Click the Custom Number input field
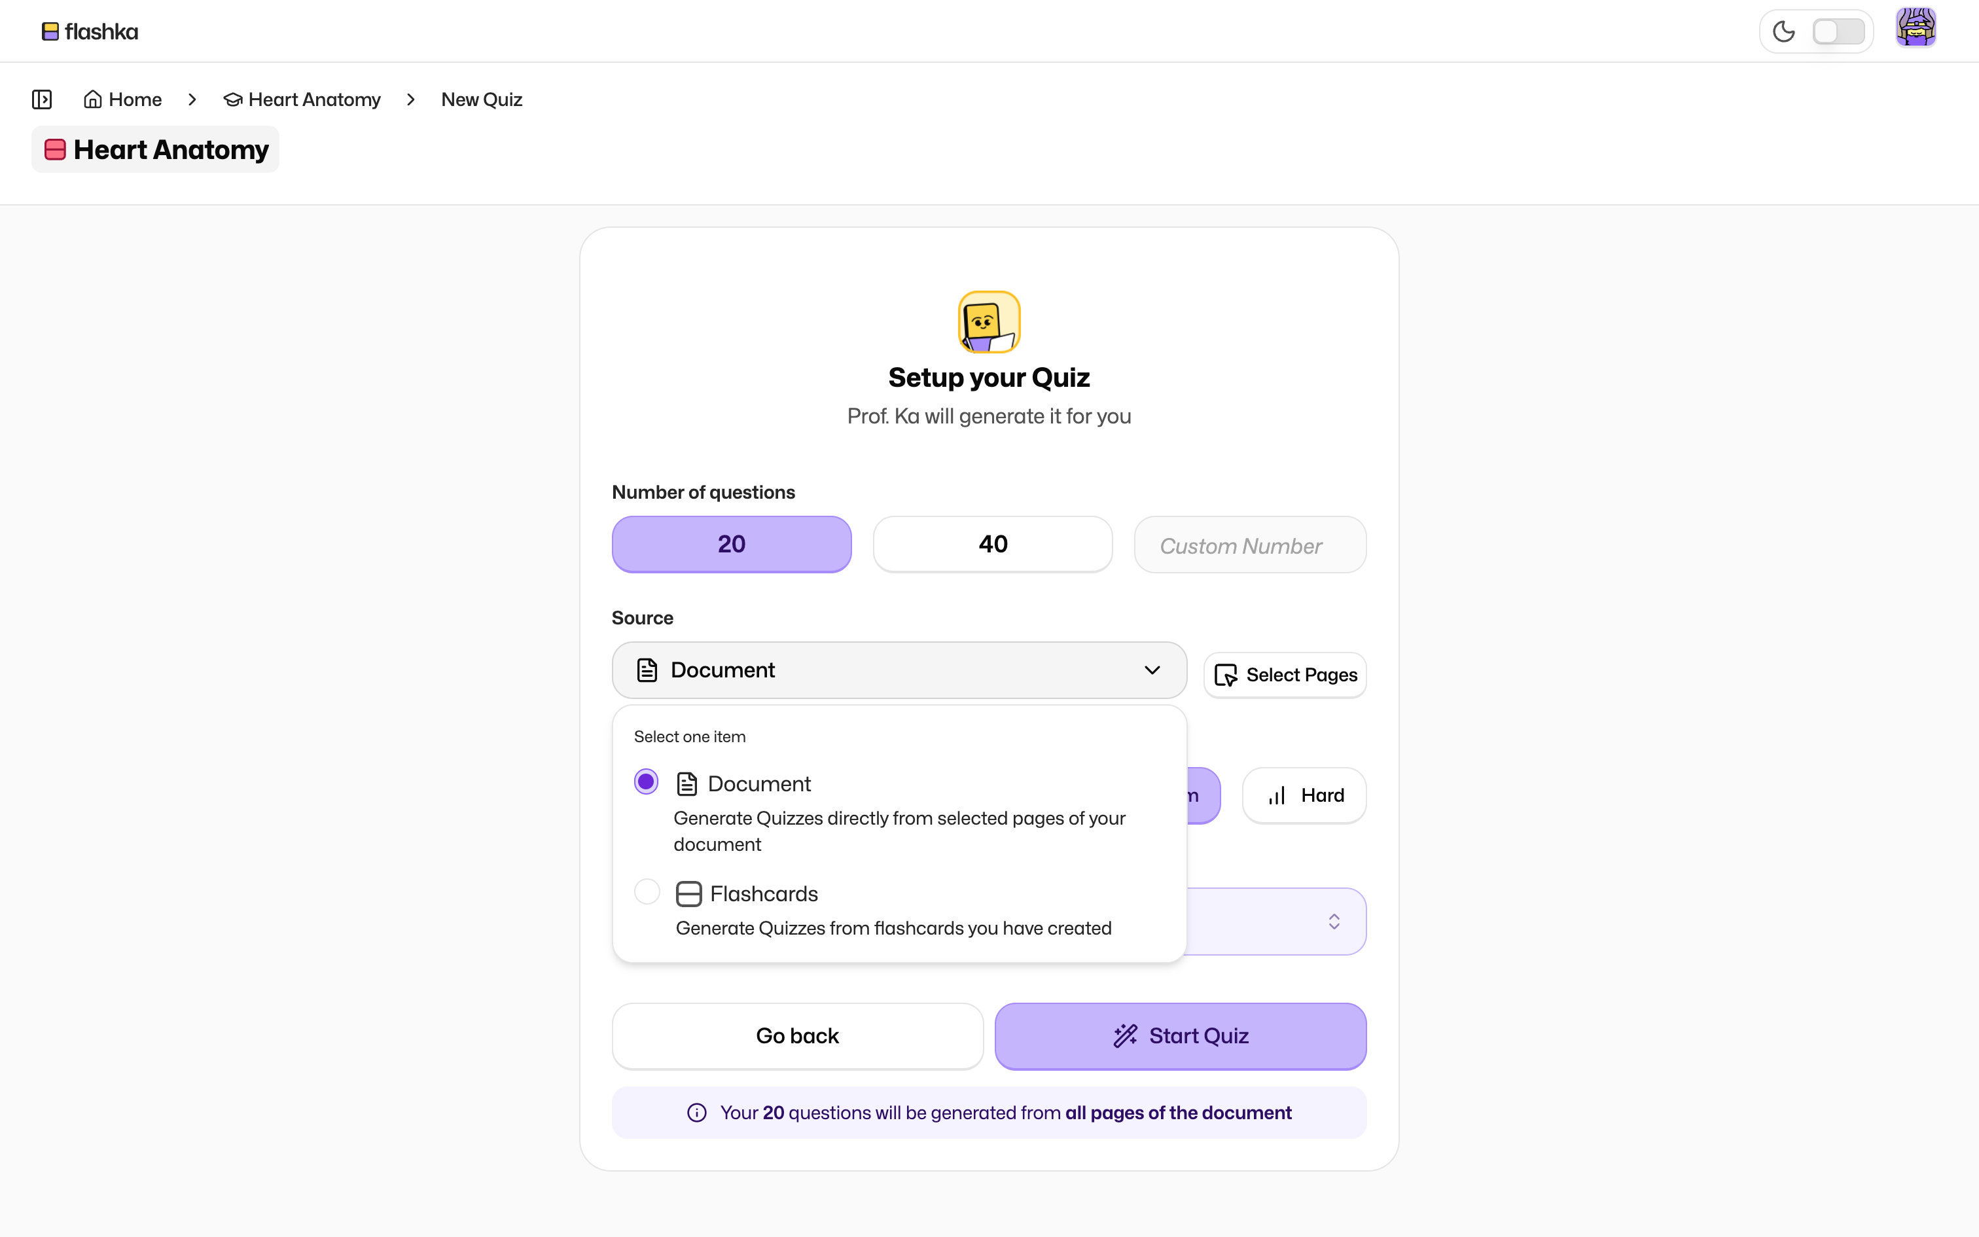This screenshot has width=1979, height=1237. (1249, 545)
